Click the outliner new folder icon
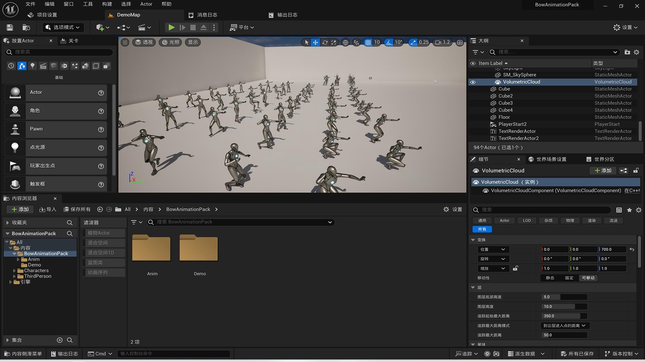The height and width of the screenshot is (362, 645). point(627,52)
